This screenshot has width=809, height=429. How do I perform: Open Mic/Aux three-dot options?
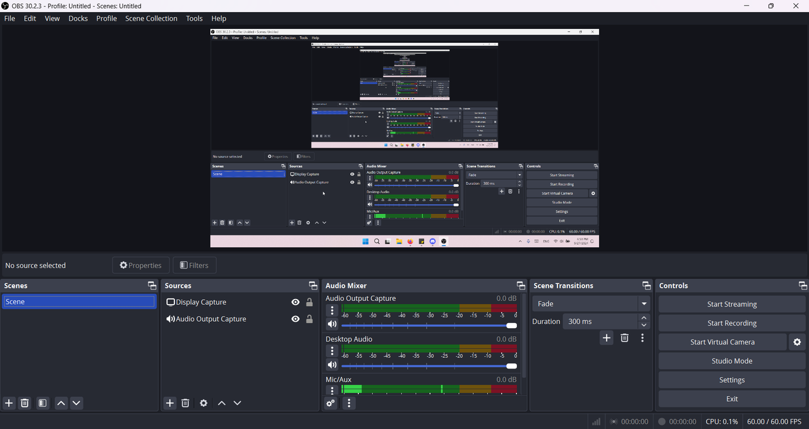[x=332, y=391]
